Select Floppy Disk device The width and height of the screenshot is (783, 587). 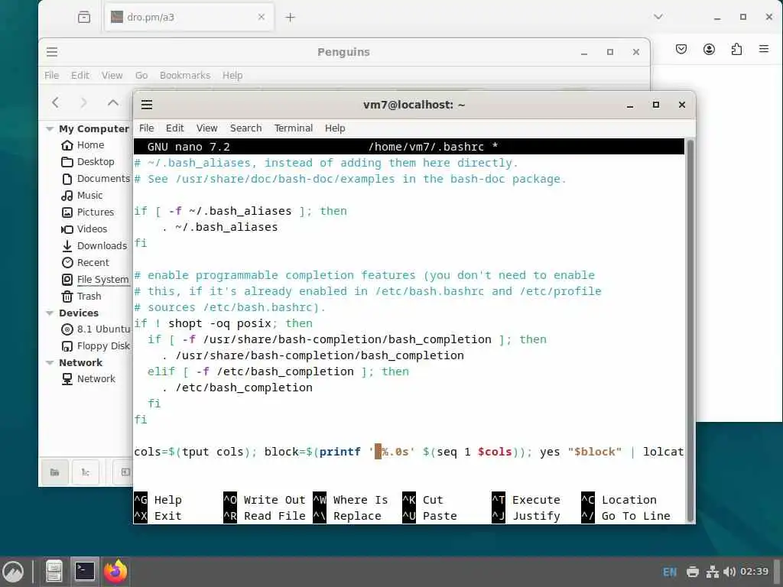[96, 346]
